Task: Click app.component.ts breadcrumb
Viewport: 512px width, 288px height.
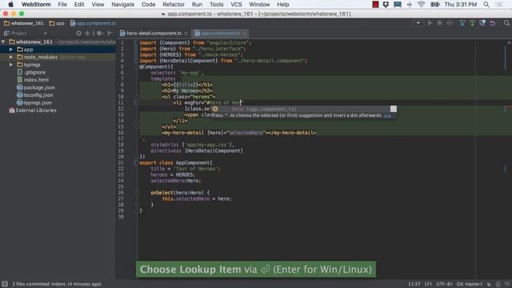Action: coord(93,23)
